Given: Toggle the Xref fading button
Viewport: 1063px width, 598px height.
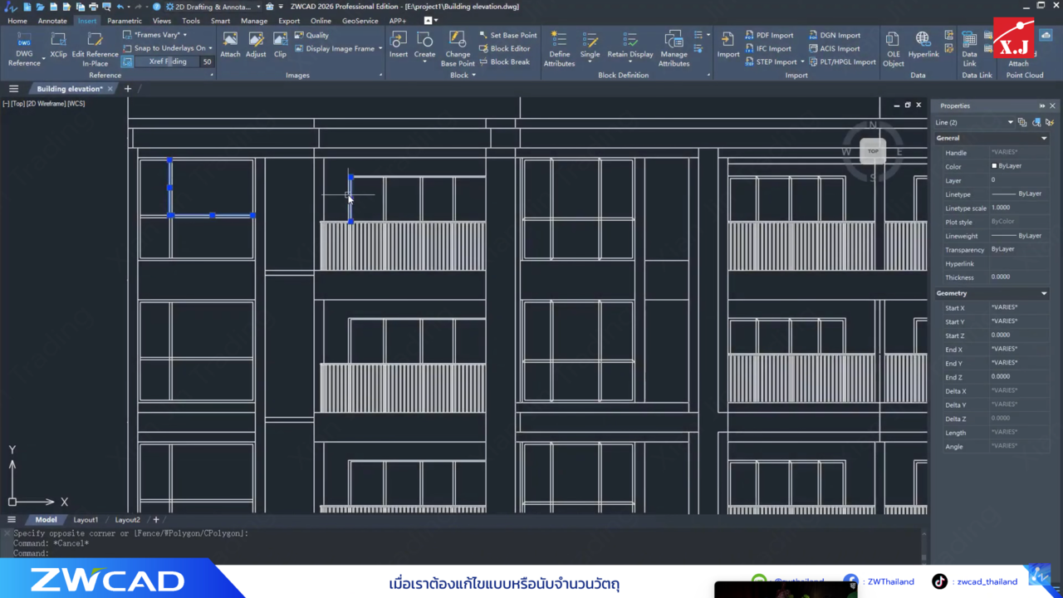Looking at the screenshot, I should pos(127,61).
